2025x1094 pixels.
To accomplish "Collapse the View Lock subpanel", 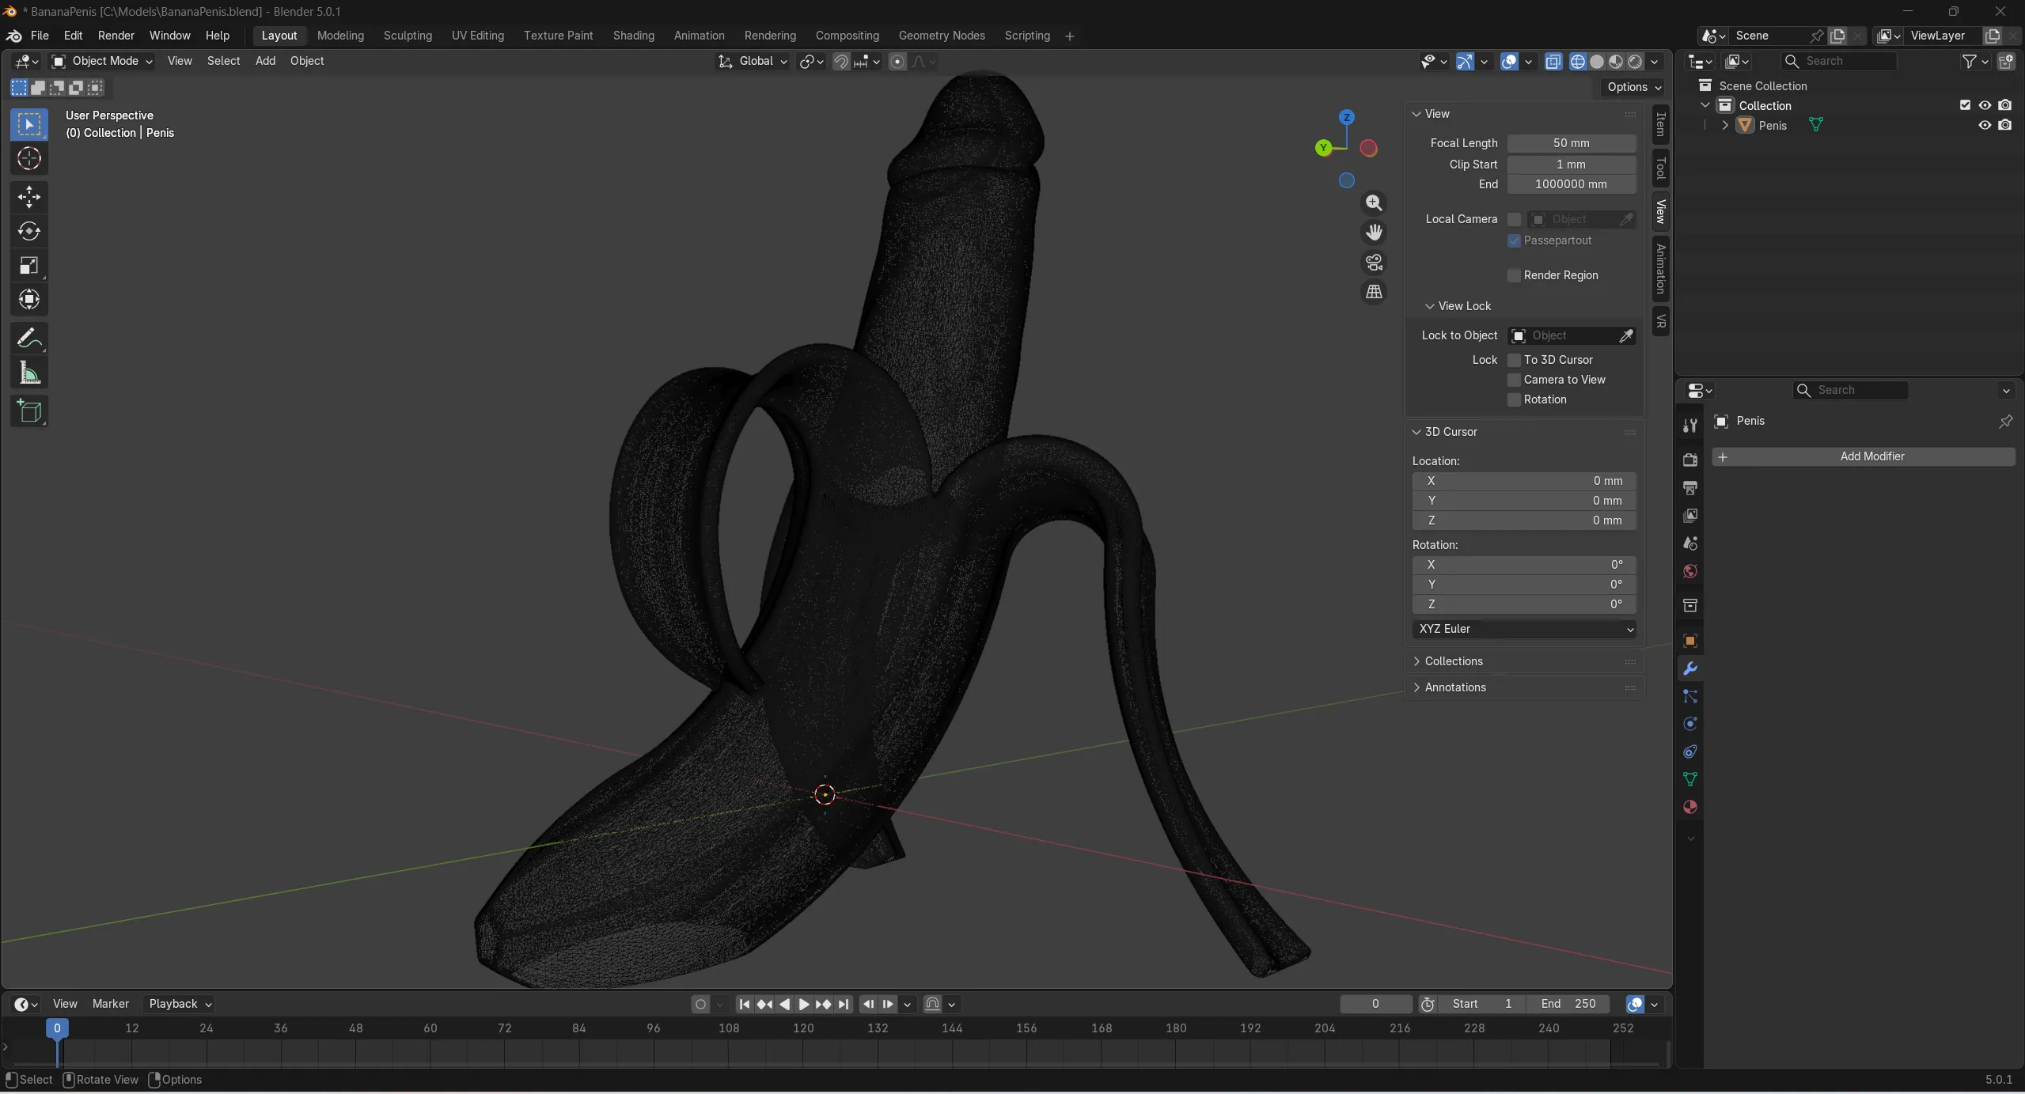I will click(x=1463, y=306).
